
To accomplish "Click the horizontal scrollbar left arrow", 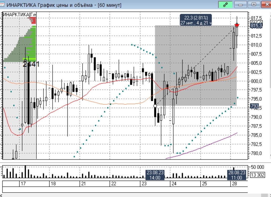I will [1, 195].
